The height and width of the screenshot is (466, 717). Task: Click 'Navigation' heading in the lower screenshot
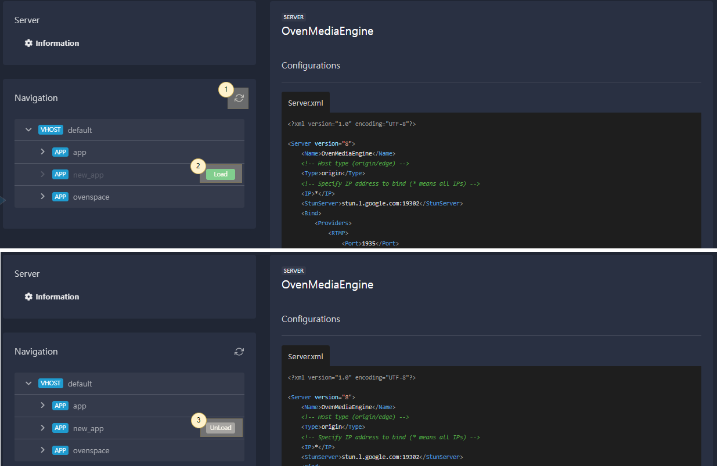(36, 352)
